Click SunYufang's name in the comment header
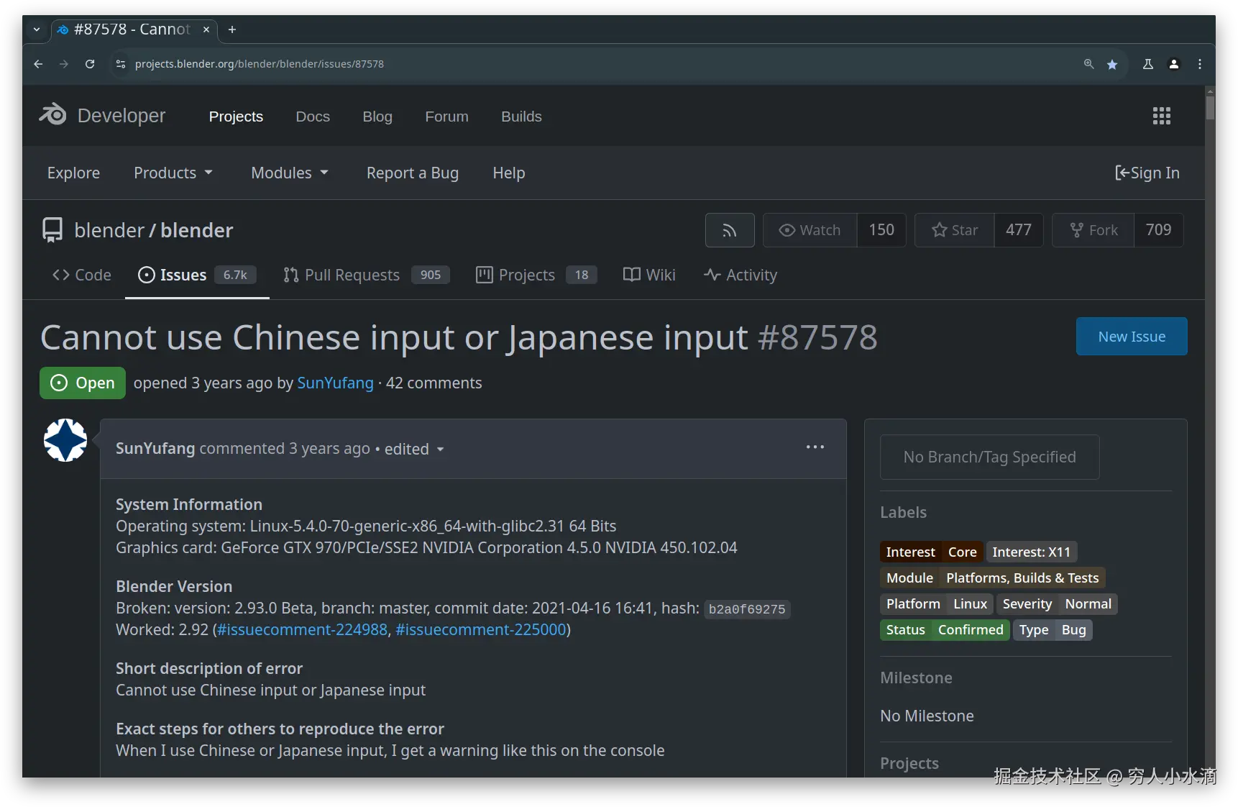 [155, 448]
